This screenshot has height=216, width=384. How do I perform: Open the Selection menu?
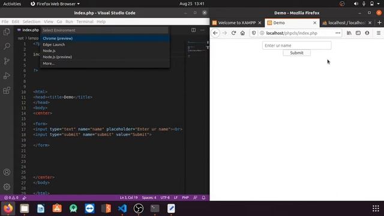tap(31, 22)
